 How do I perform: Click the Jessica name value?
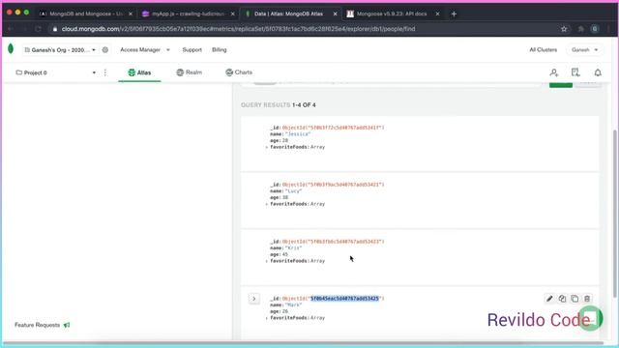(298, 134)
